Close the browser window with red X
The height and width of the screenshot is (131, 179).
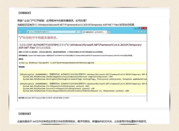point(144,28)
